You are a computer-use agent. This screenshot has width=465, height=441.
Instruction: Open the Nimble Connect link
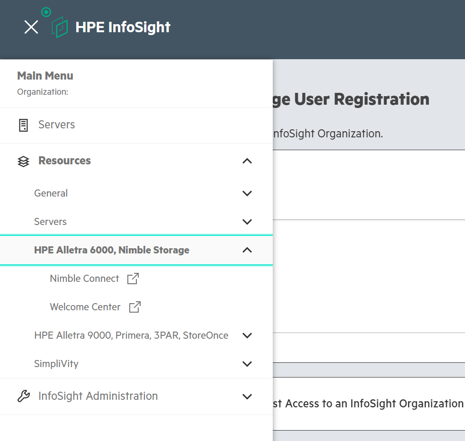click(84, 279)
